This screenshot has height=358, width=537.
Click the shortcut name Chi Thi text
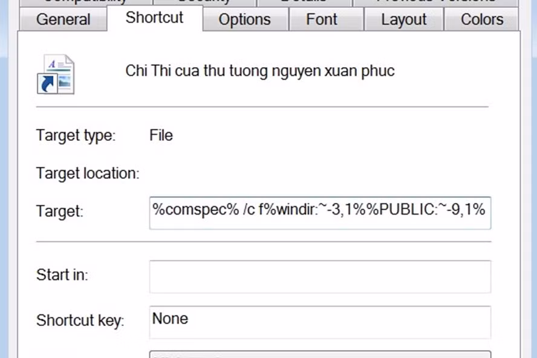tap(260, 71)
